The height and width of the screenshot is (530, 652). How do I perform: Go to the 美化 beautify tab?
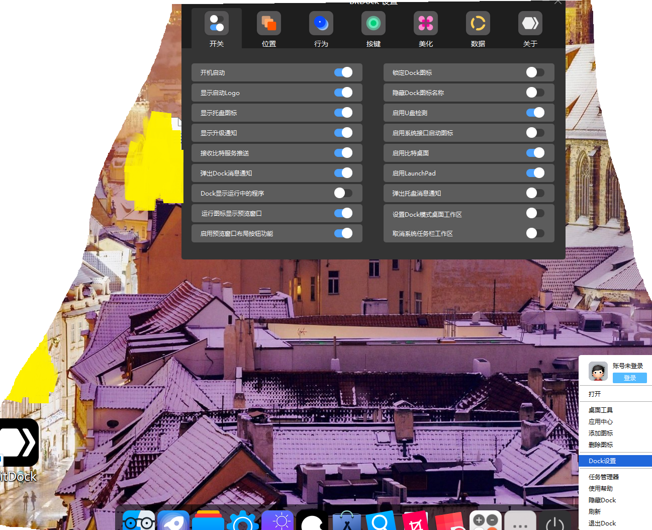(x=426, y=29)
